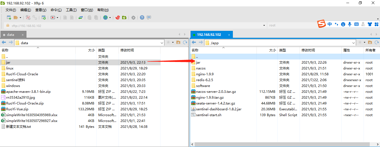380x147 pixels.
Task: Open the 帮助(H) menu
Action: [103, 10]
